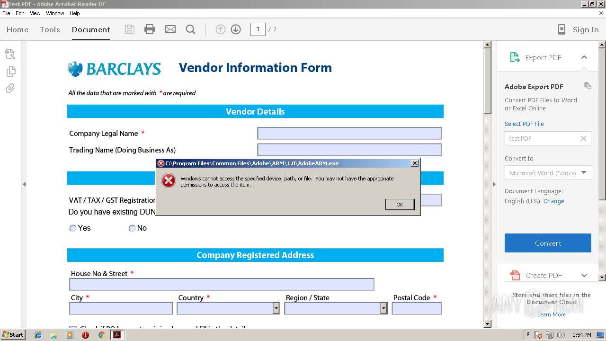
Task: Click Learn More link
Action: tap(551, 314)
